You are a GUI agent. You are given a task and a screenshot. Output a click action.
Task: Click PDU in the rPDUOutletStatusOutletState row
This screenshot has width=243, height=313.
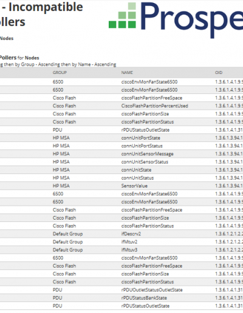[x=57, y=290]
